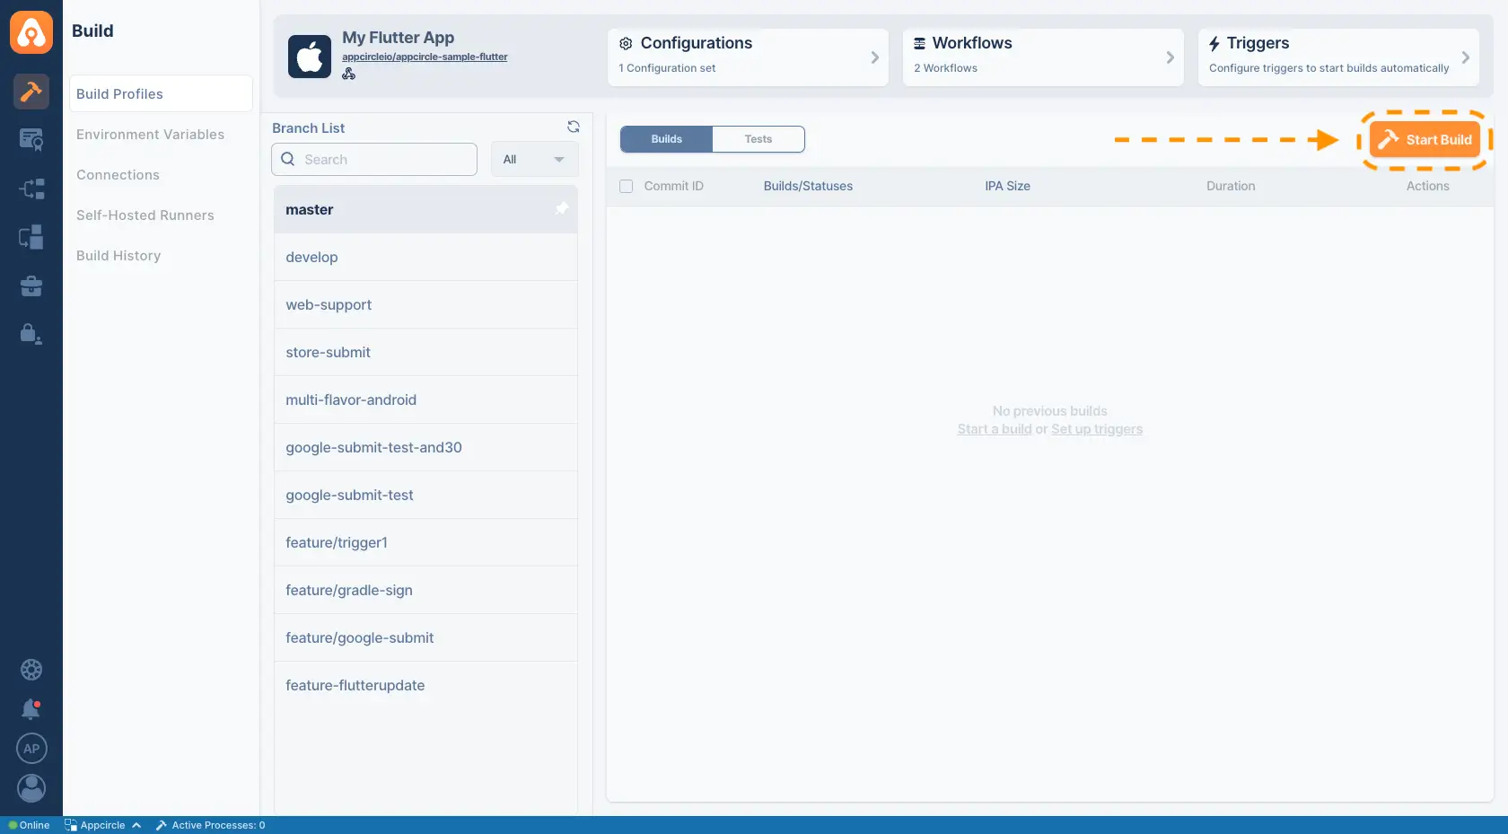Open the Build module hammer icon in sidebar
The height and width of the screenshot is (834, 1508).
pos(31,92)
